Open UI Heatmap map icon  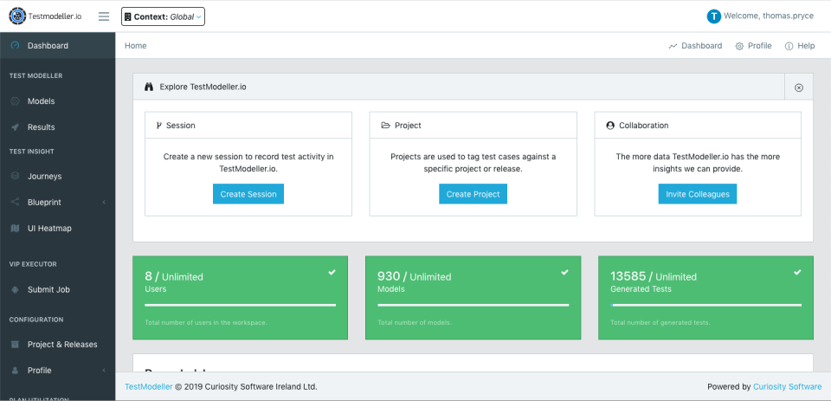[x=16, y=229]
